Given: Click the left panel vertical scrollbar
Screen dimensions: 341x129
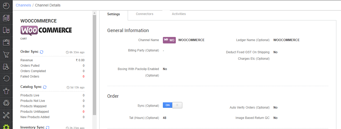Looking at the screenshot, I should coord(94,65).
